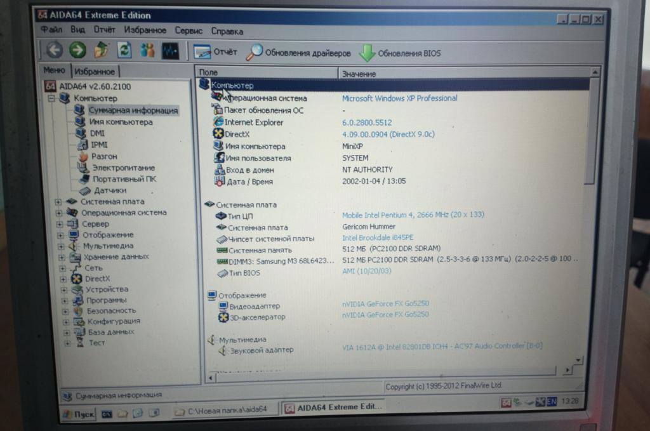650x431 pixels.
Task: Select Имя компьютера tree item
Action: pyautogui.click(x=121, y=122)
